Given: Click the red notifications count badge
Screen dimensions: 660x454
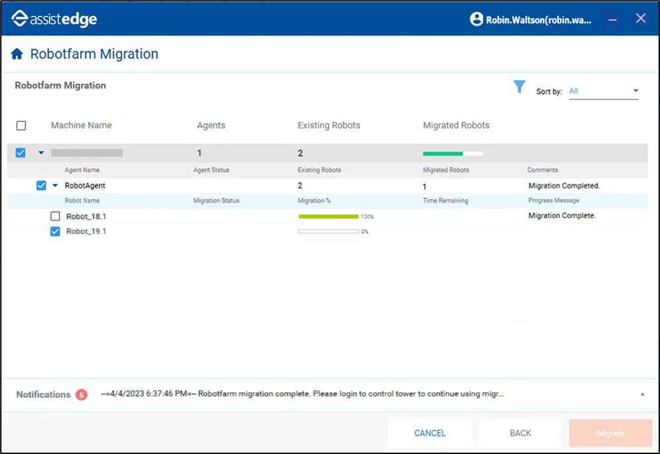Looking at the screenshot, I should [x=81, y=394].
